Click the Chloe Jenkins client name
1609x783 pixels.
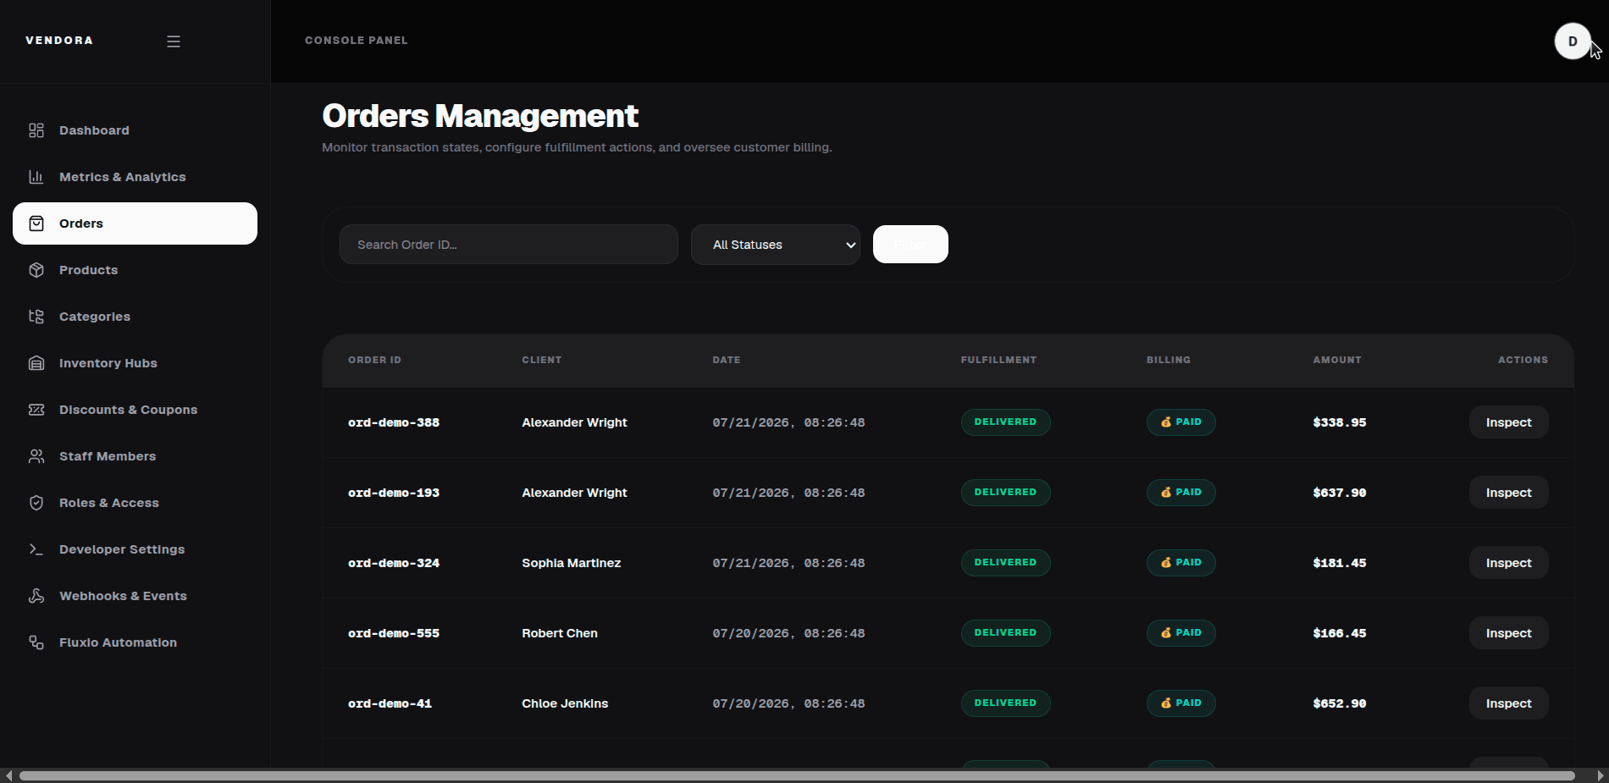pos(565,703)
